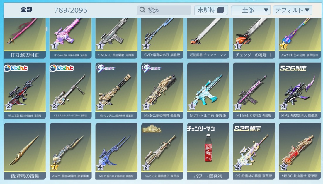Select the M88C:抜山蓋世 red gold skin
Image resolution: width=323 pixels, height=184 pixels.
tap(300, 151)
